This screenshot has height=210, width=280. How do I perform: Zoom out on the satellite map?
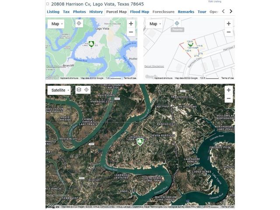pyautogui.click(x=228, y=98)
